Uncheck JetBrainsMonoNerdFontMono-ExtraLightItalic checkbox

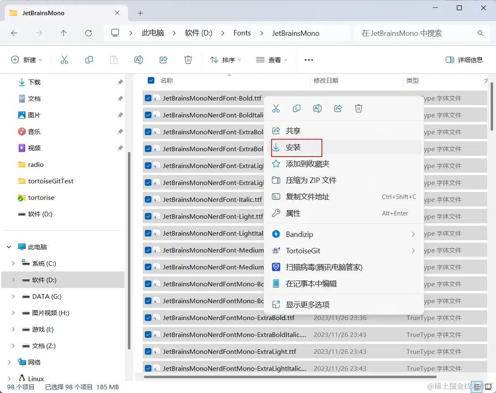tap(148, 368)
